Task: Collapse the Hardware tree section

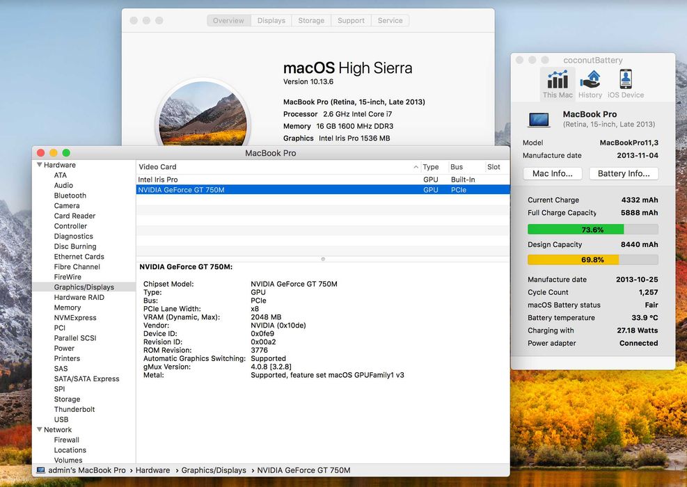Action: [x=40, y=165]
